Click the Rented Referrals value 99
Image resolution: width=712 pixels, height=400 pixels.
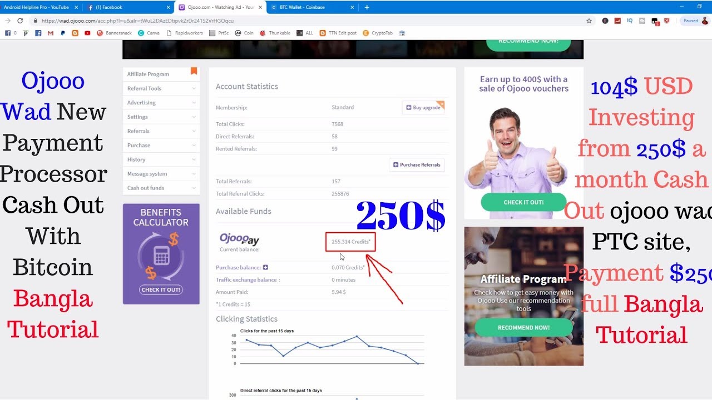[x=334, y=148]
